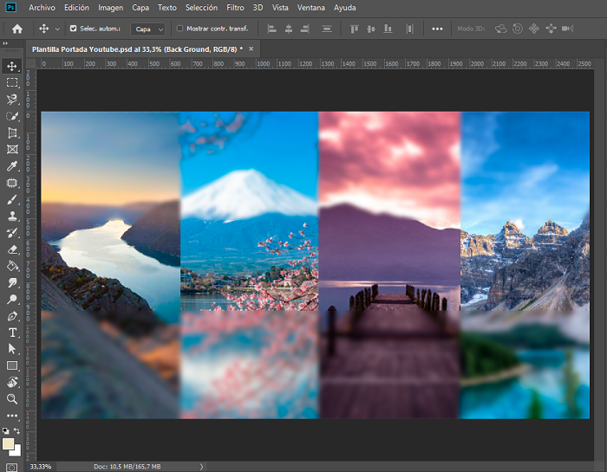Open the Selección menu
The width and height of the screenshot is (607, 472).
pyautogui.click(x=201, y=8)
